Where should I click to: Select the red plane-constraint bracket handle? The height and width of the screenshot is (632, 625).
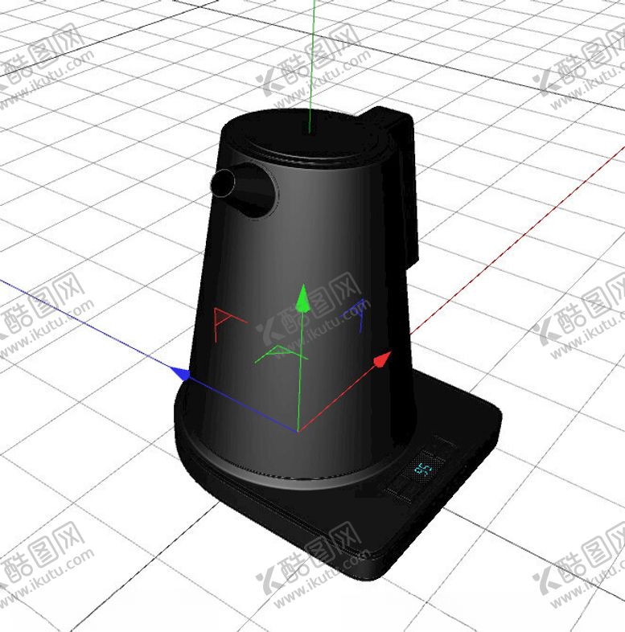tap(228, 324)
